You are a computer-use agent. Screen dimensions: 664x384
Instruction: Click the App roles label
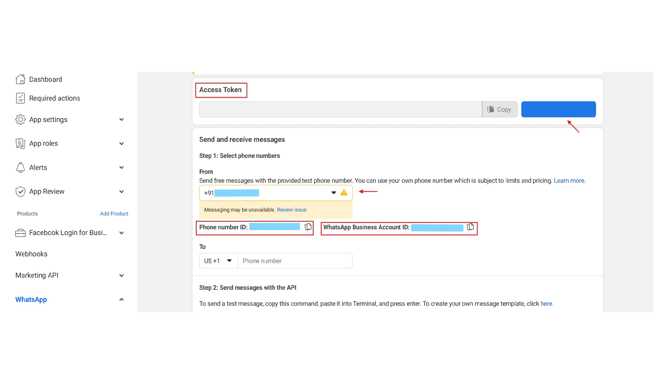pyautogui.click(x=43, y=143)
